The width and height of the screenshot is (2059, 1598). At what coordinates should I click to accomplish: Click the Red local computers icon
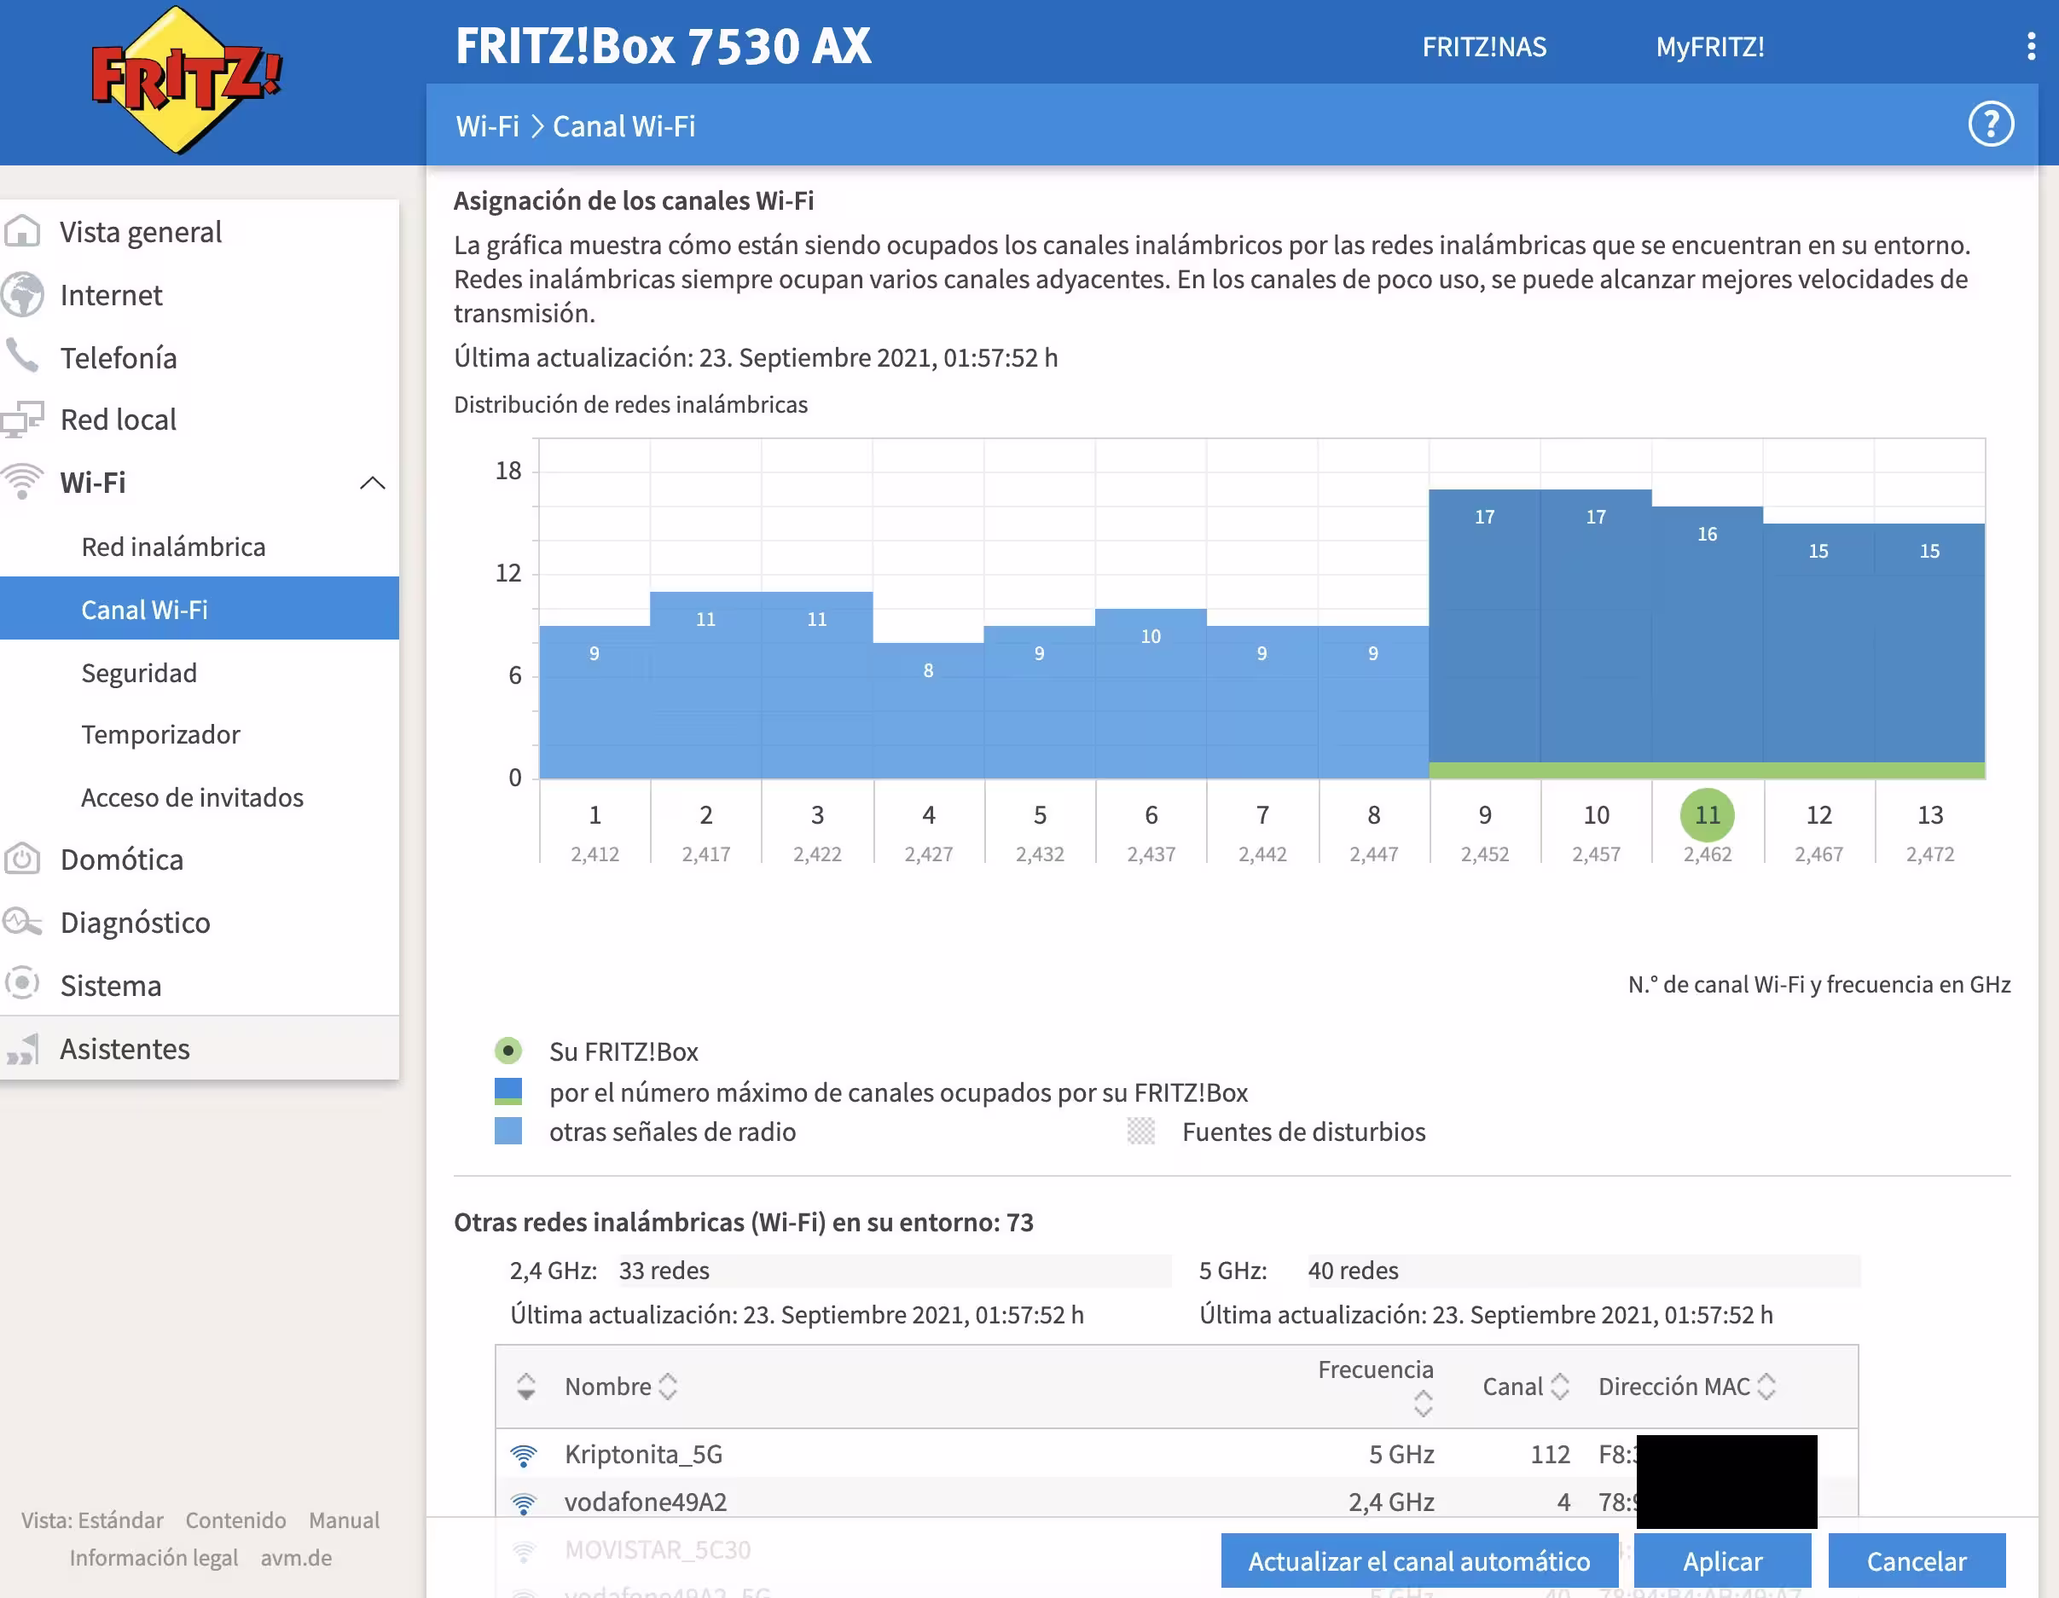point(23,420)
